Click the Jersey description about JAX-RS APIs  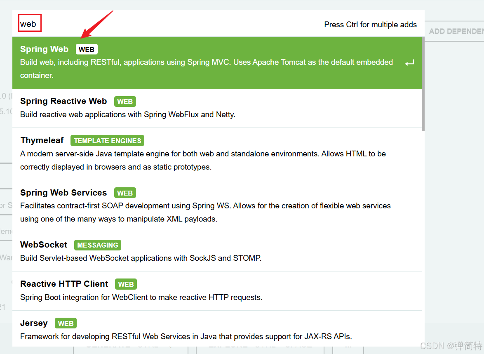click(186, 336)
